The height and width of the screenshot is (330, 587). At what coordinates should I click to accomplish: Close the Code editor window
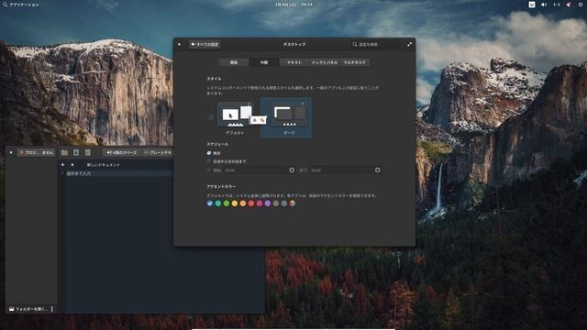pos(11,153)
